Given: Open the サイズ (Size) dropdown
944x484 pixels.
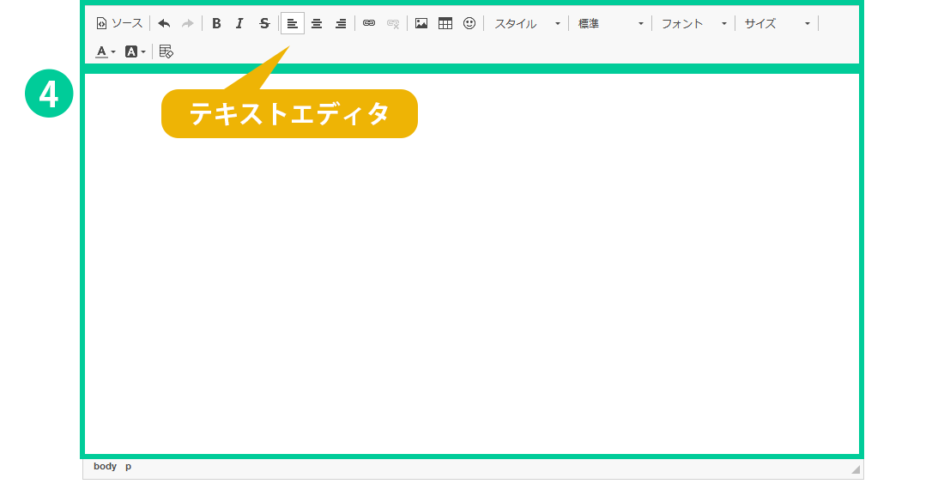Looking at the screenshot, I should click(x=777, y=23).
